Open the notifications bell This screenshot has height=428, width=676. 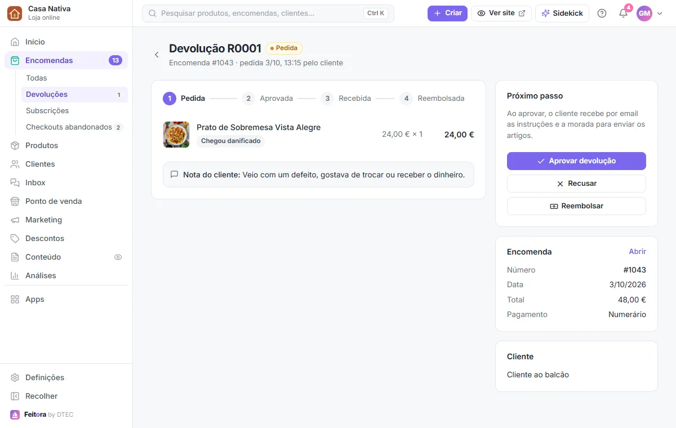(623, 14)
